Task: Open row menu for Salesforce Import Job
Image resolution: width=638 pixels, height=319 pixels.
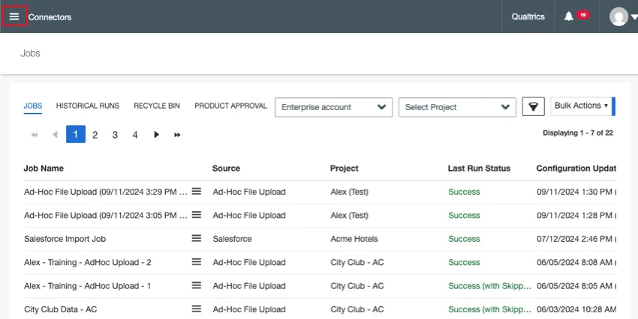Action: point(196,238)
